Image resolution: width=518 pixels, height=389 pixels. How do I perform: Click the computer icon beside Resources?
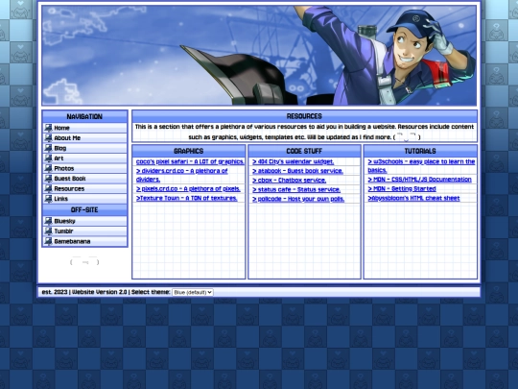48,188
